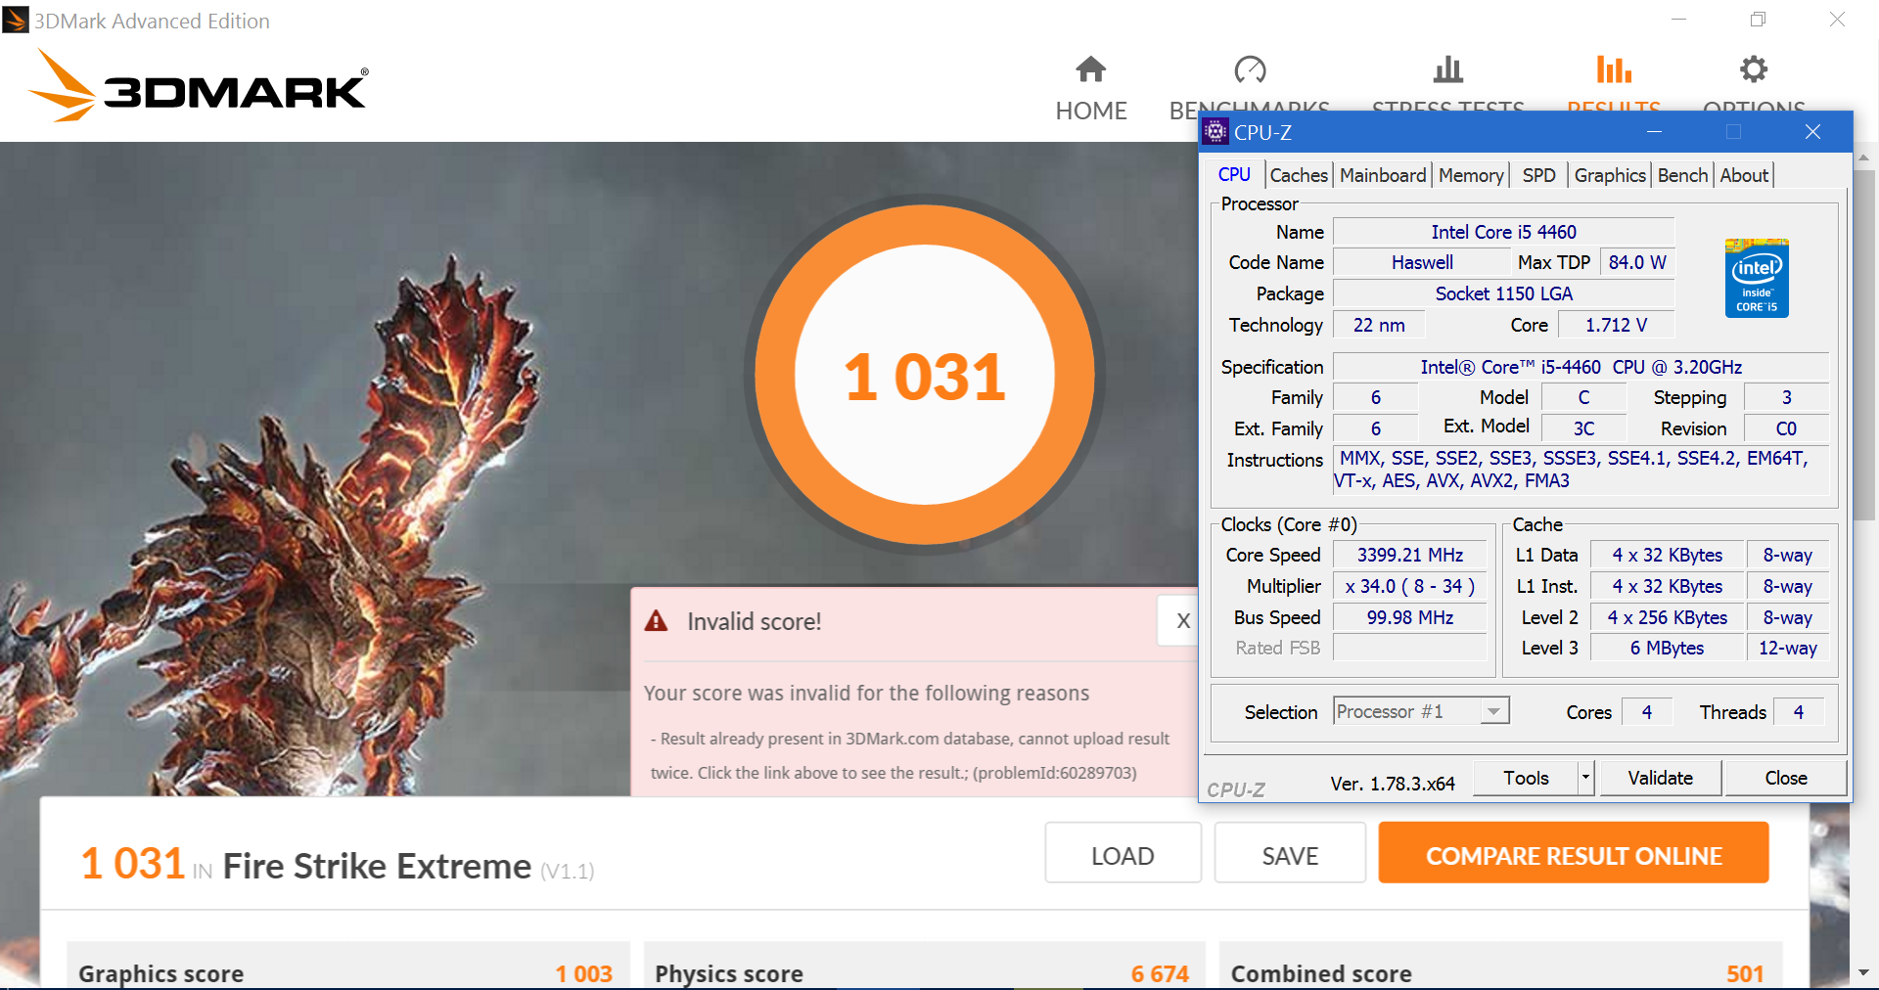Open the Graphics tab in CPU-Z
This screenshot has width=1879, height=990.
click(1610, 175)
